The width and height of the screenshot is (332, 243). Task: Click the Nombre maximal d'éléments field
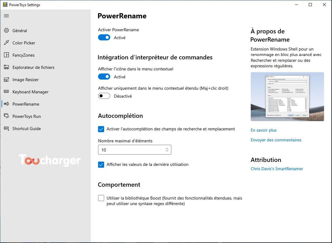(134, 150)
